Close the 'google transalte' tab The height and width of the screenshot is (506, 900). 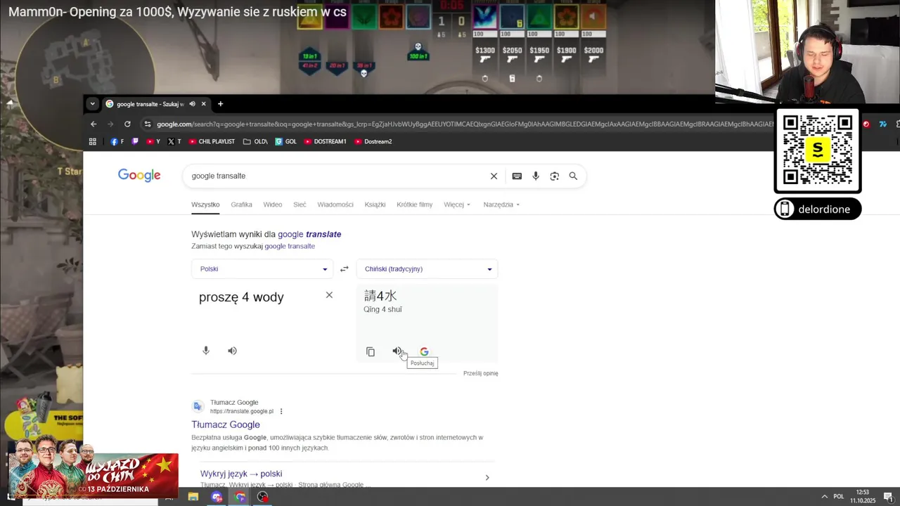click(204, 104)
